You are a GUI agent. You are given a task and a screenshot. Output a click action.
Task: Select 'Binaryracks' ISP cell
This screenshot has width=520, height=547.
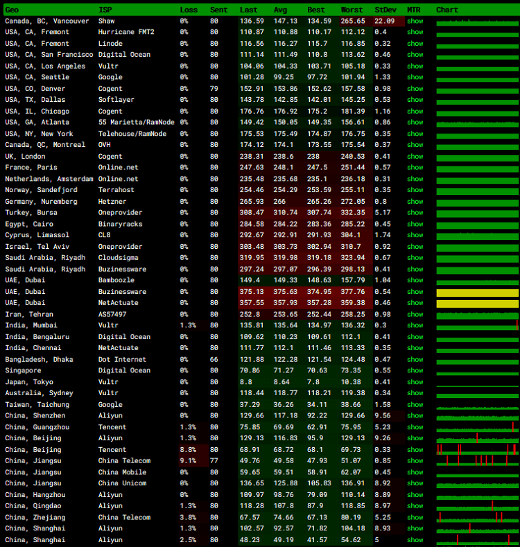(x=120, y=224)
